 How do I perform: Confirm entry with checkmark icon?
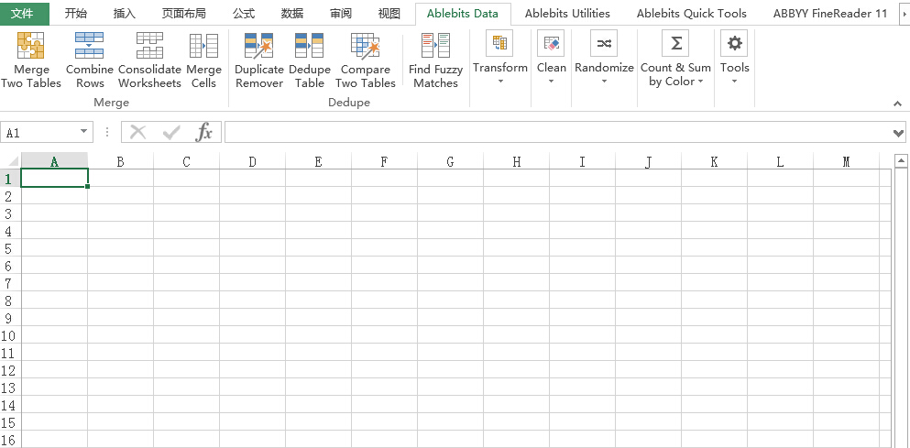point(171,132)
